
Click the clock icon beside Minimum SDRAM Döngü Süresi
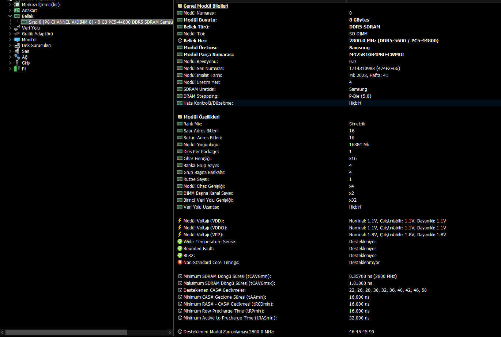(180, 276)
